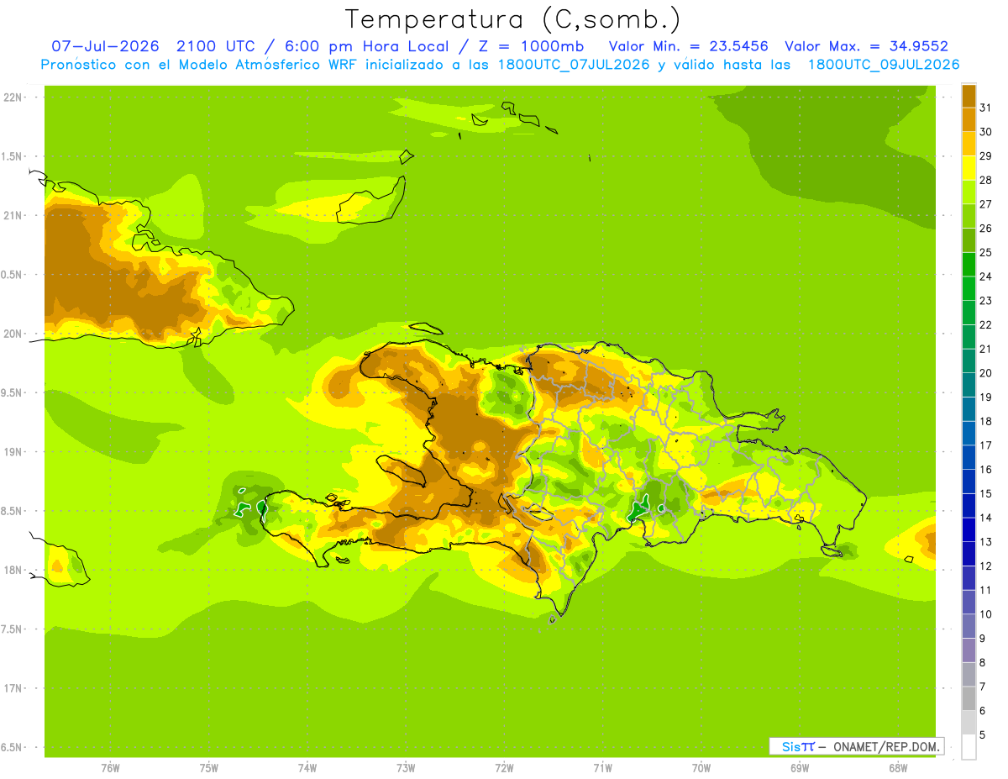Click the '76W' longitude label
Image resolution: width=1008 pixels, height=779 pixels.
(x=110, y=768)
